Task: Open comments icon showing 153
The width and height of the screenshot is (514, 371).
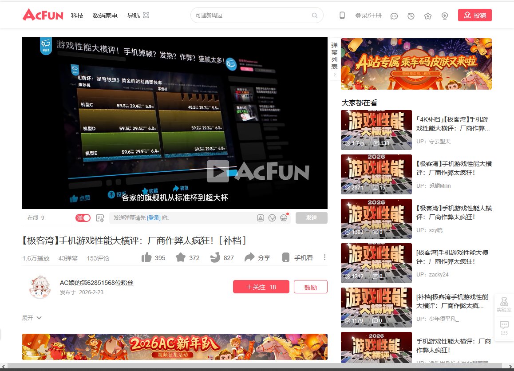Action: pyautogui.click(x=504, y=328)
